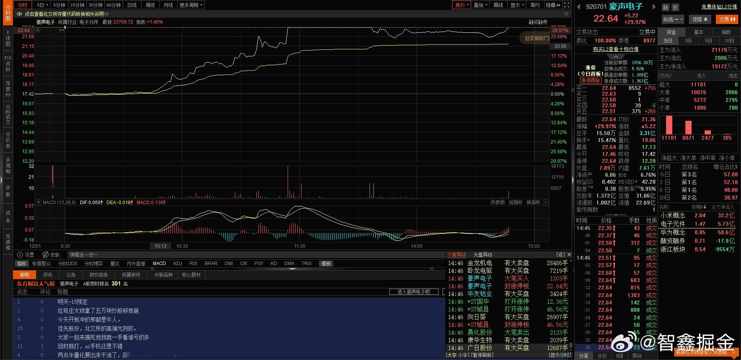Open the 自选 watchlist dropdown
741x360 pixels.
coord(673,19)
